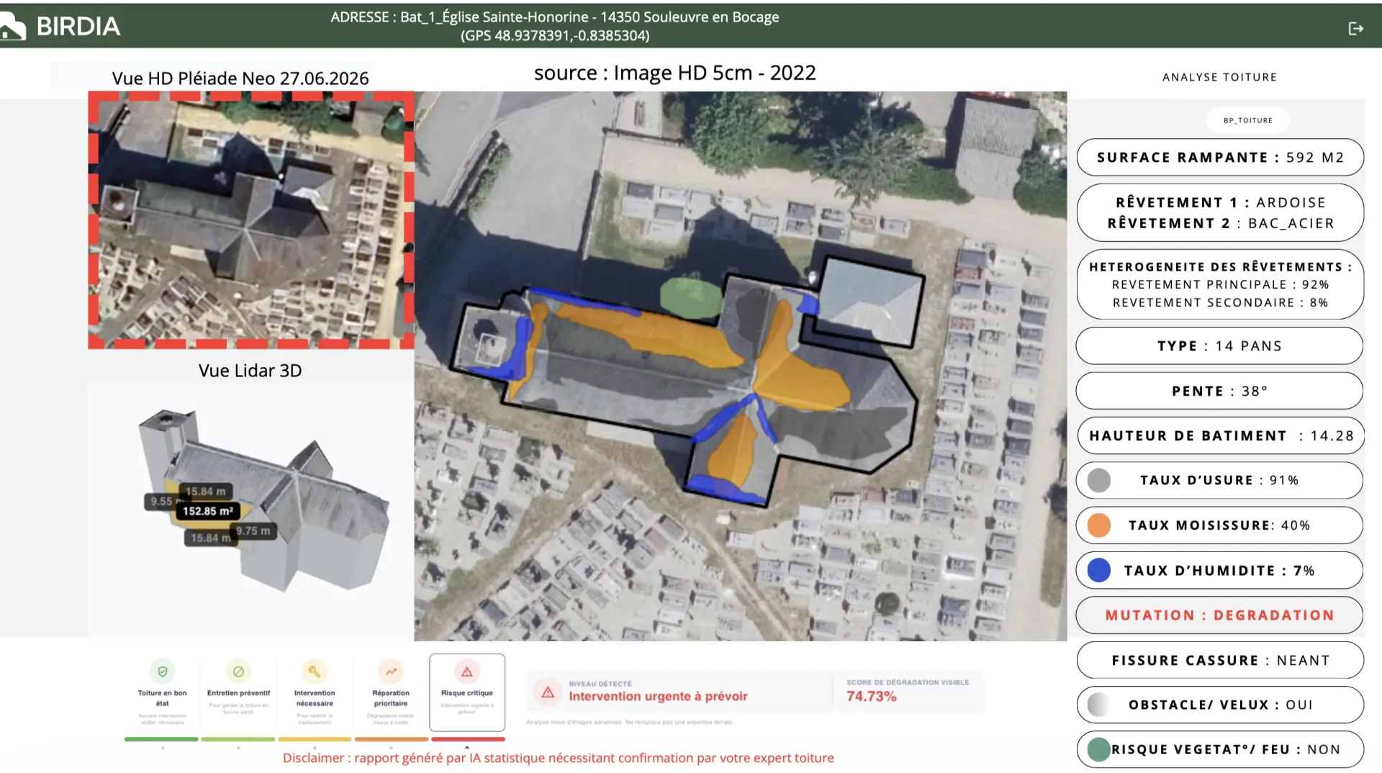Click the ANALYSE TOITURE heading

1219,77
